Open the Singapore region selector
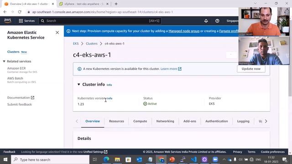This screenshot has height=164, width=292. pos(232,21)
